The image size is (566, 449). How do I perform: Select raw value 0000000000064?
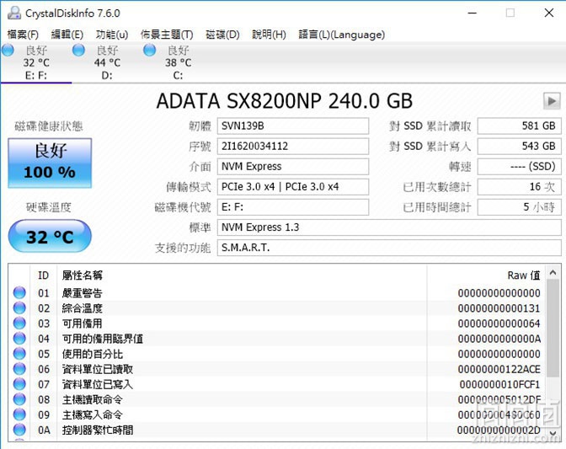click(499, 323)
